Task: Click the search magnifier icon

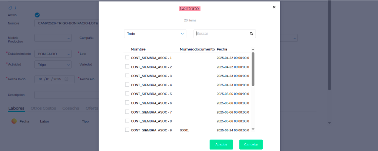Action: (251, 34)
